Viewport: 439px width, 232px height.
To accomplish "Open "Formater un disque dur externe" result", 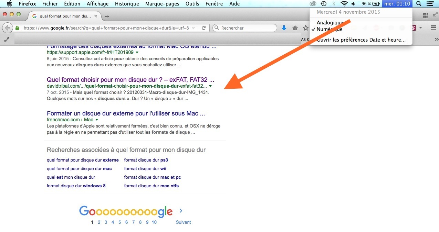I will click(126, 113).
